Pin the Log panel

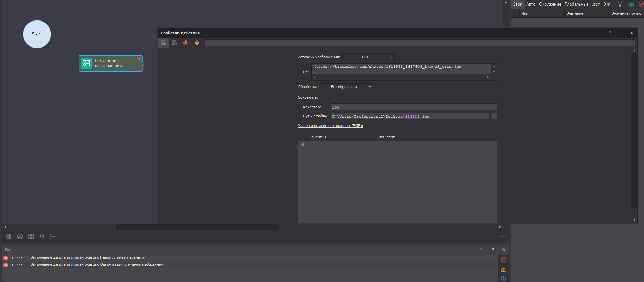493,250
